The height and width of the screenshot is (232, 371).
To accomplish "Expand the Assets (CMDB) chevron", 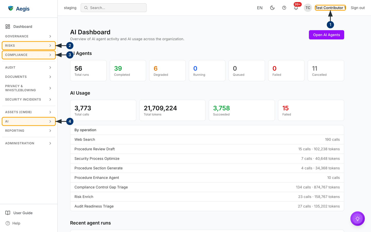I will 50,112.
